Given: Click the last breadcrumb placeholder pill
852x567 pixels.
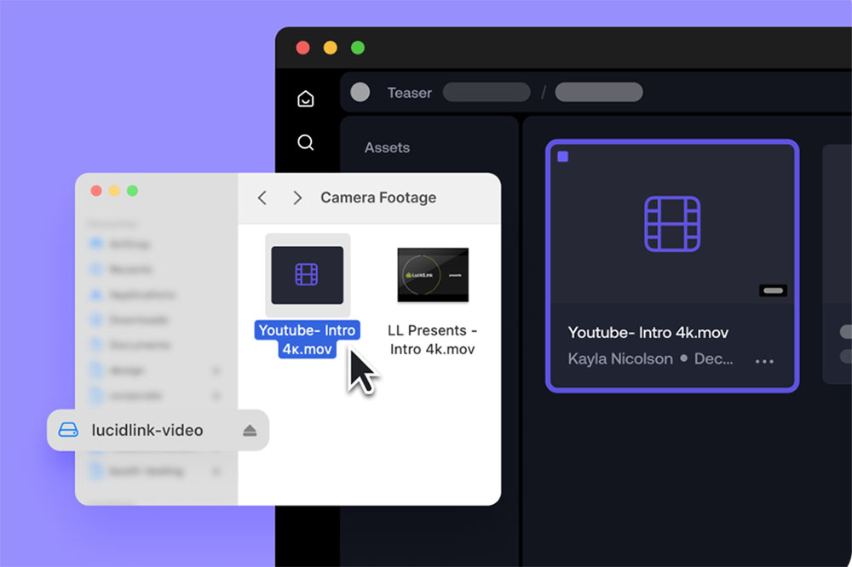Looking at the screenshot, I should point(599,92).
